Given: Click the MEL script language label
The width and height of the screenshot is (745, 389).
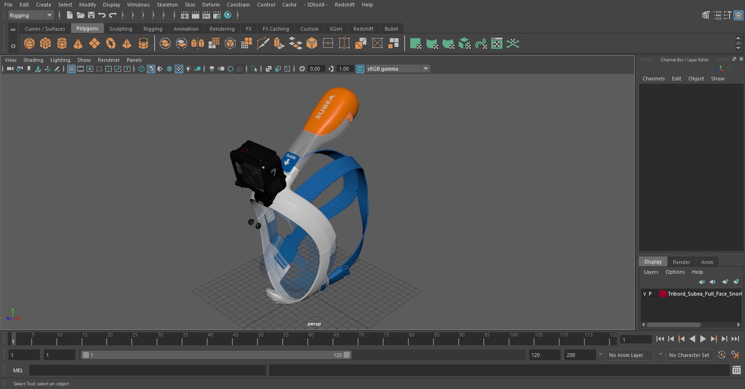Looking at the screenshot, I should point(18,370).
